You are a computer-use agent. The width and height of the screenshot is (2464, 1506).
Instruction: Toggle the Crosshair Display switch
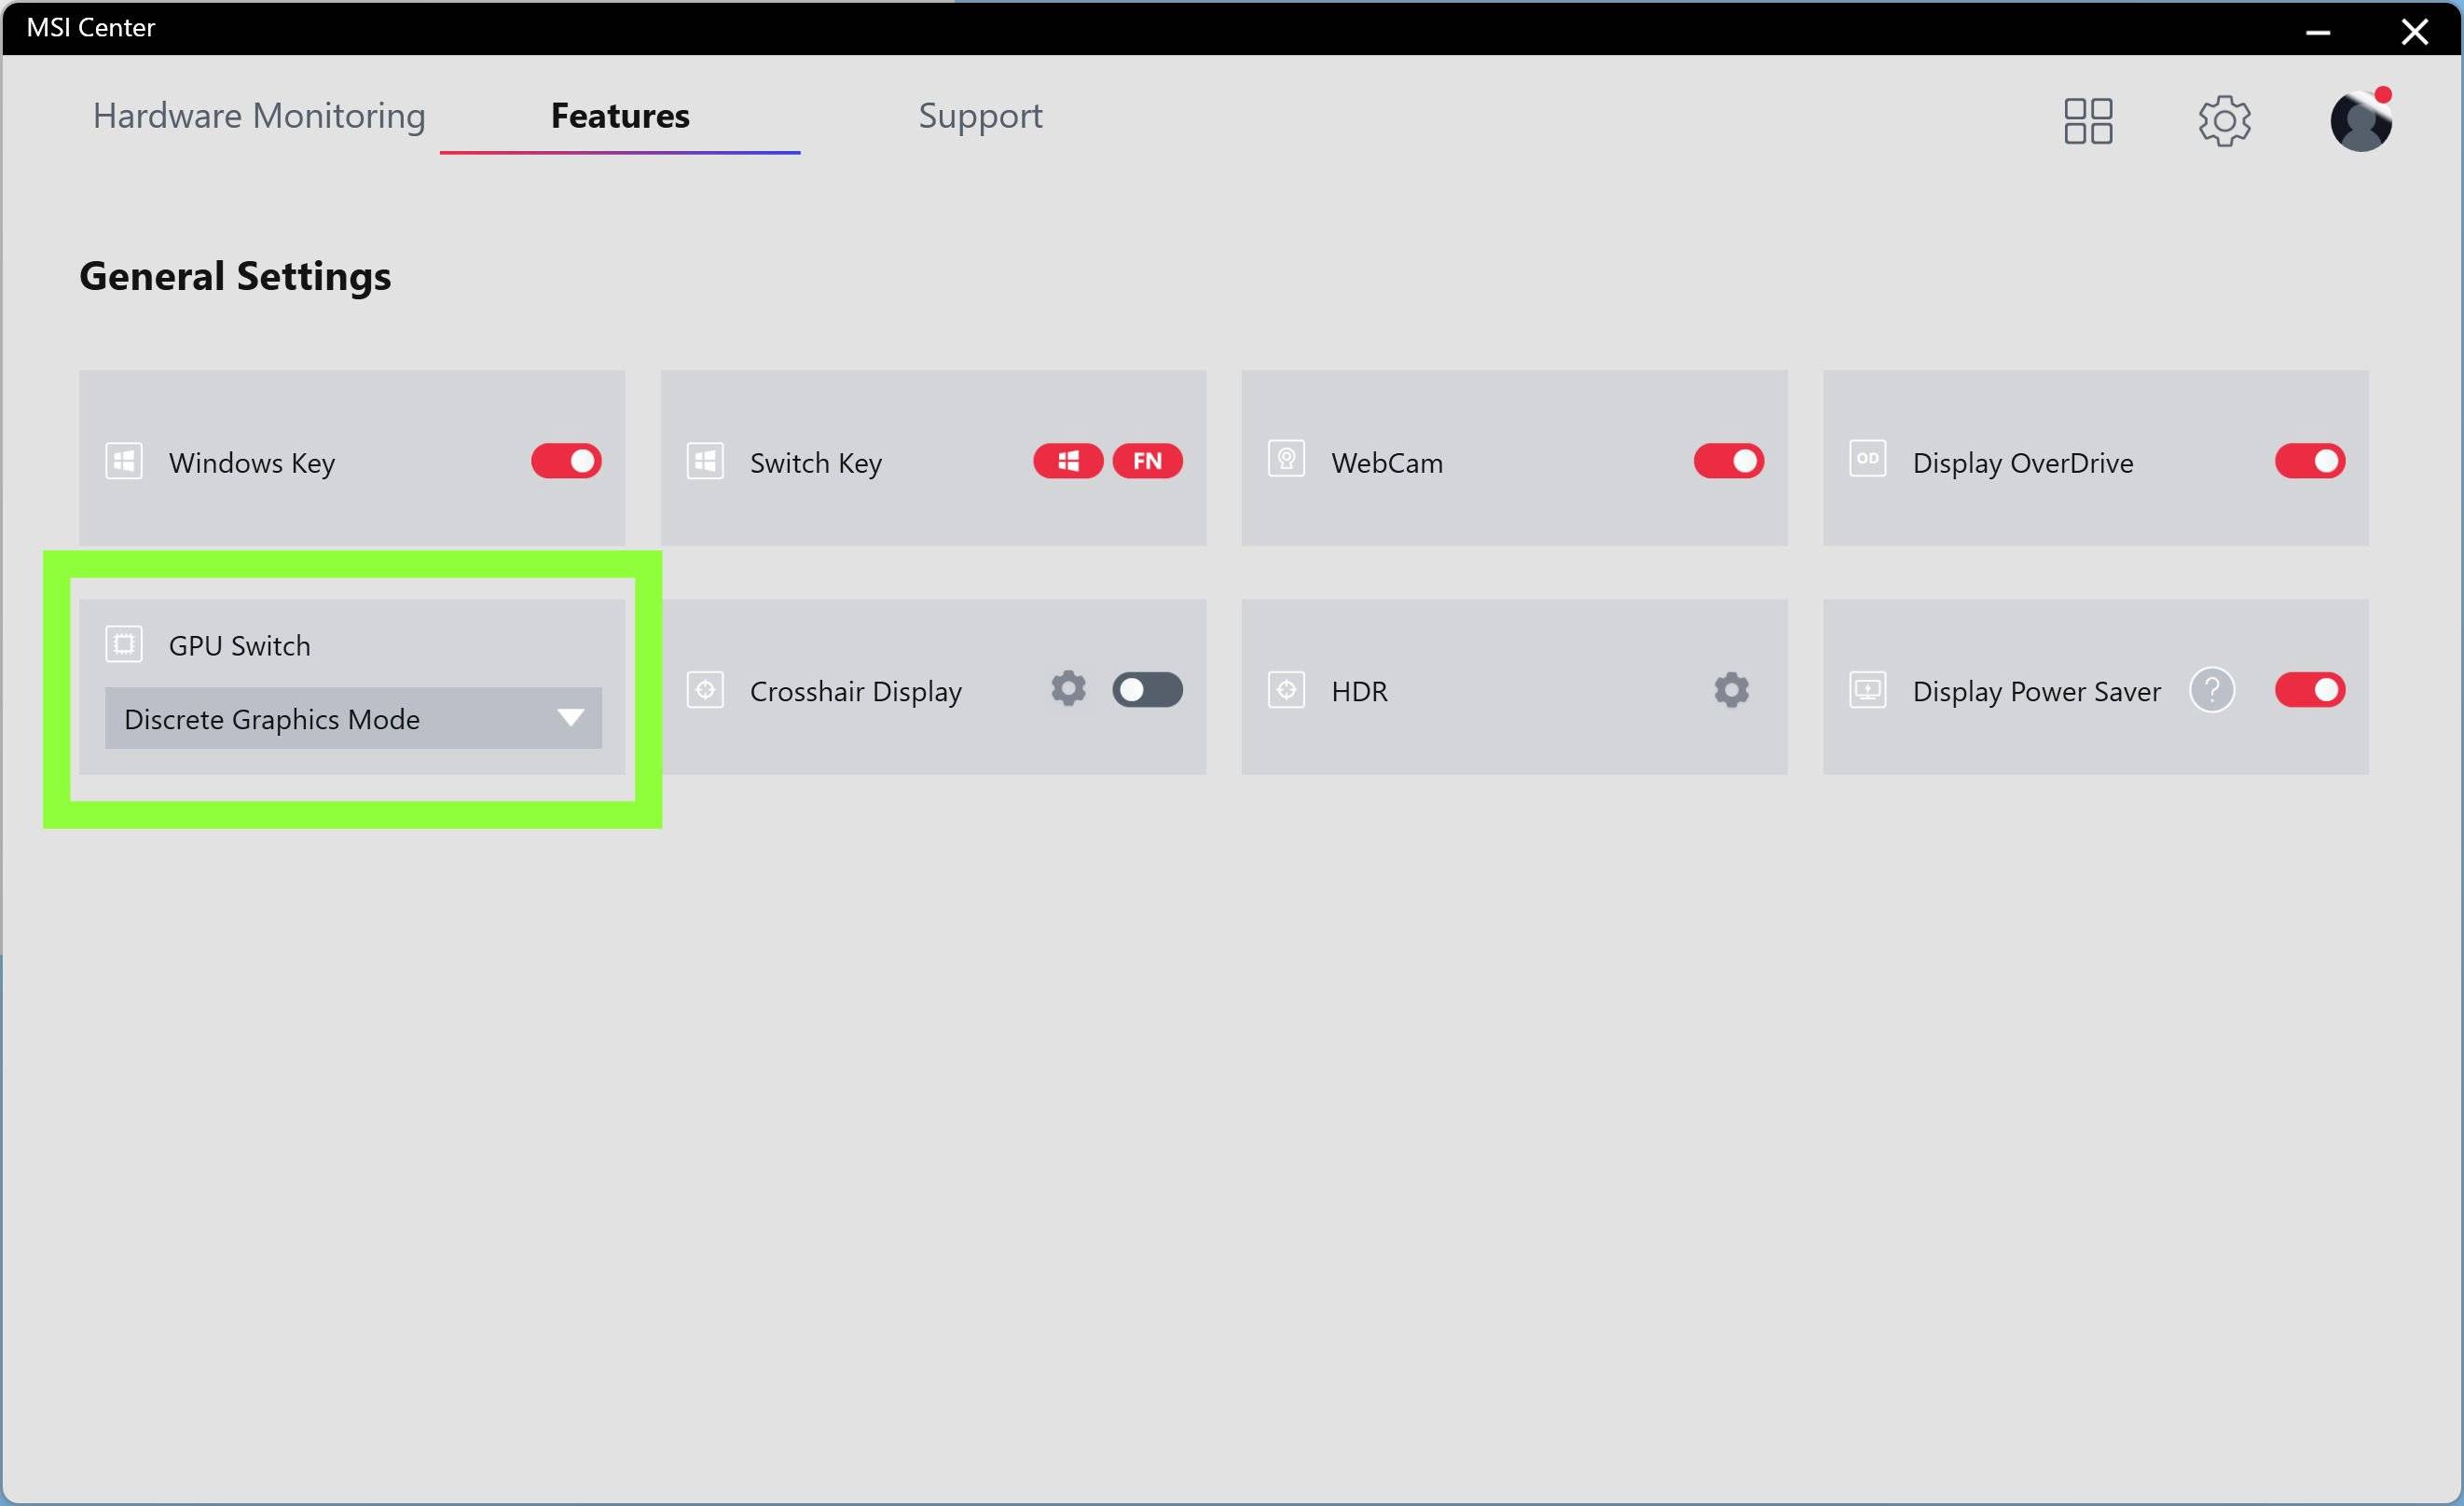tap(1146, 689)
